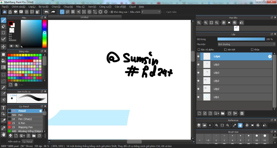Select the Lớp1 layer row
The width and height of the screenshot is (277, 148).
coord(235,97)
